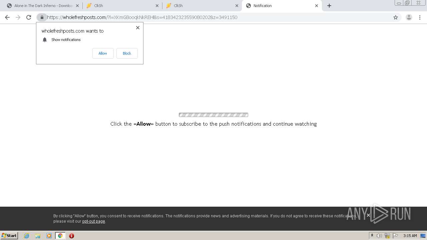The width and height of the screenshot is (427, 240).
Task: Open Chrome three-dot menu
Action: (x=420, y=17)
